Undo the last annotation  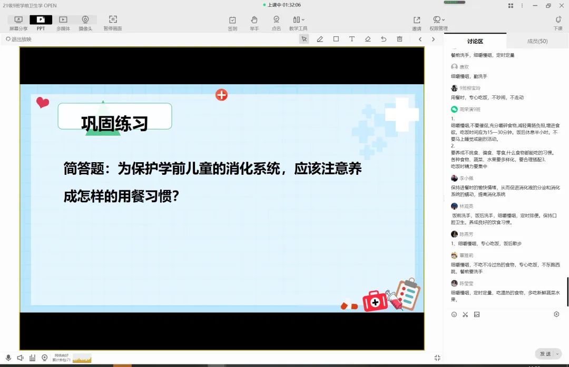(x=384, y=39)
